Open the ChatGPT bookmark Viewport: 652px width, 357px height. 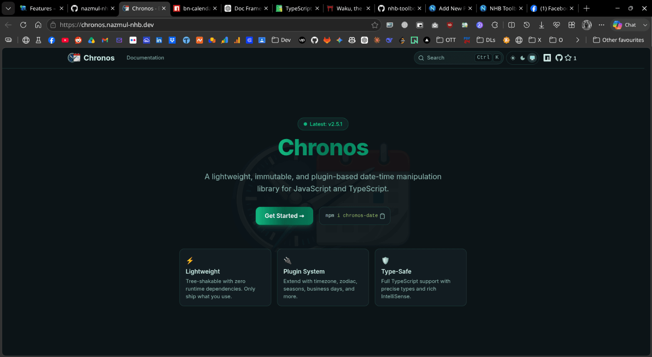click(x=364, y=40)
